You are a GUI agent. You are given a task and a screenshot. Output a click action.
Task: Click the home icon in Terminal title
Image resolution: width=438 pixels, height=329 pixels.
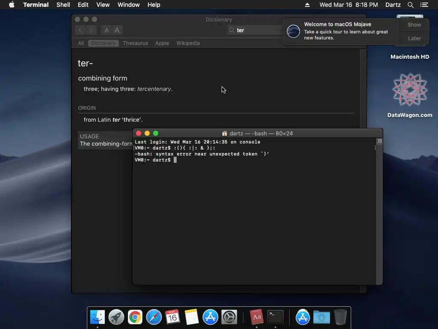[224, 134]
